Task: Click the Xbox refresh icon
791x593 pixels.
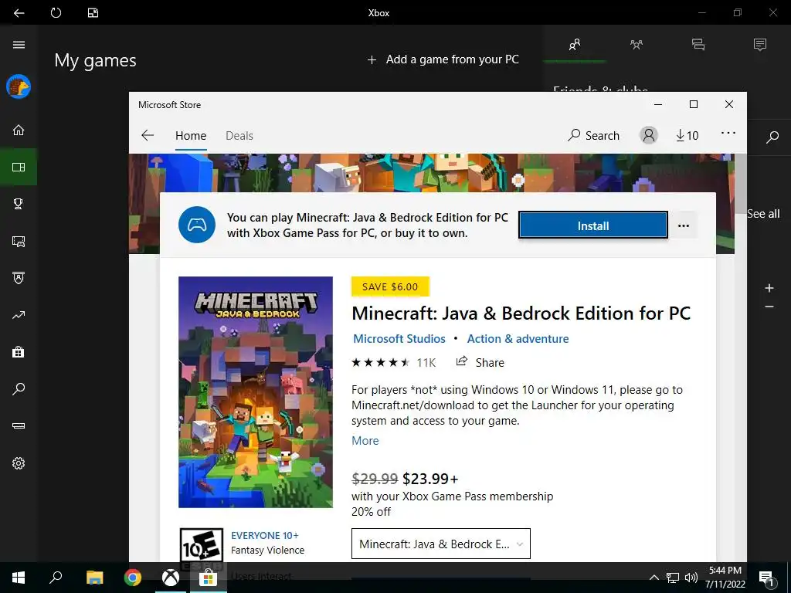Action: [x=56, y=12]
